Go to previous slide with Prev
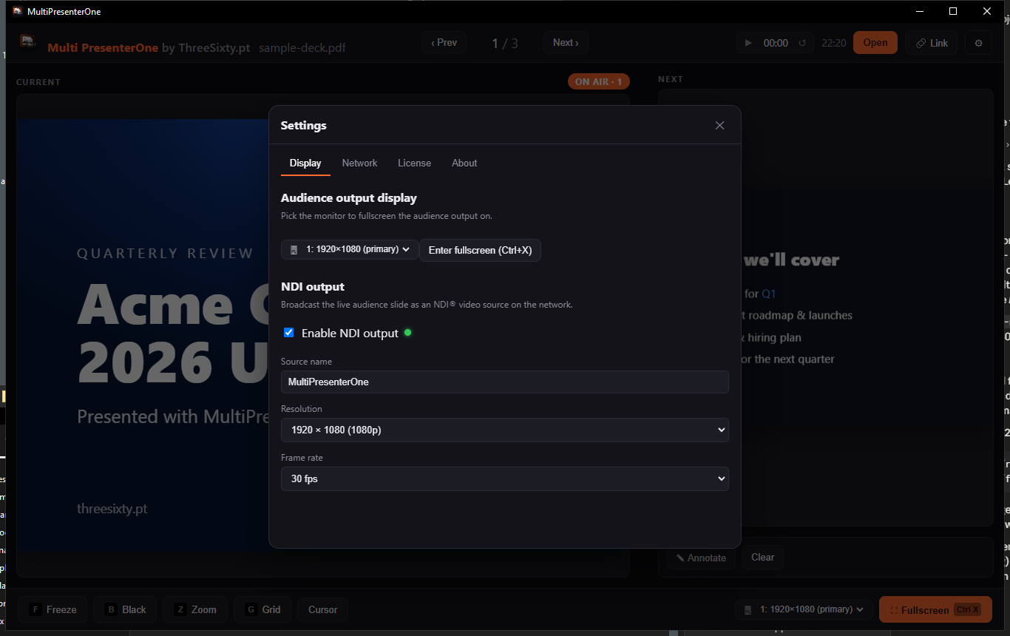 [444, 43]
